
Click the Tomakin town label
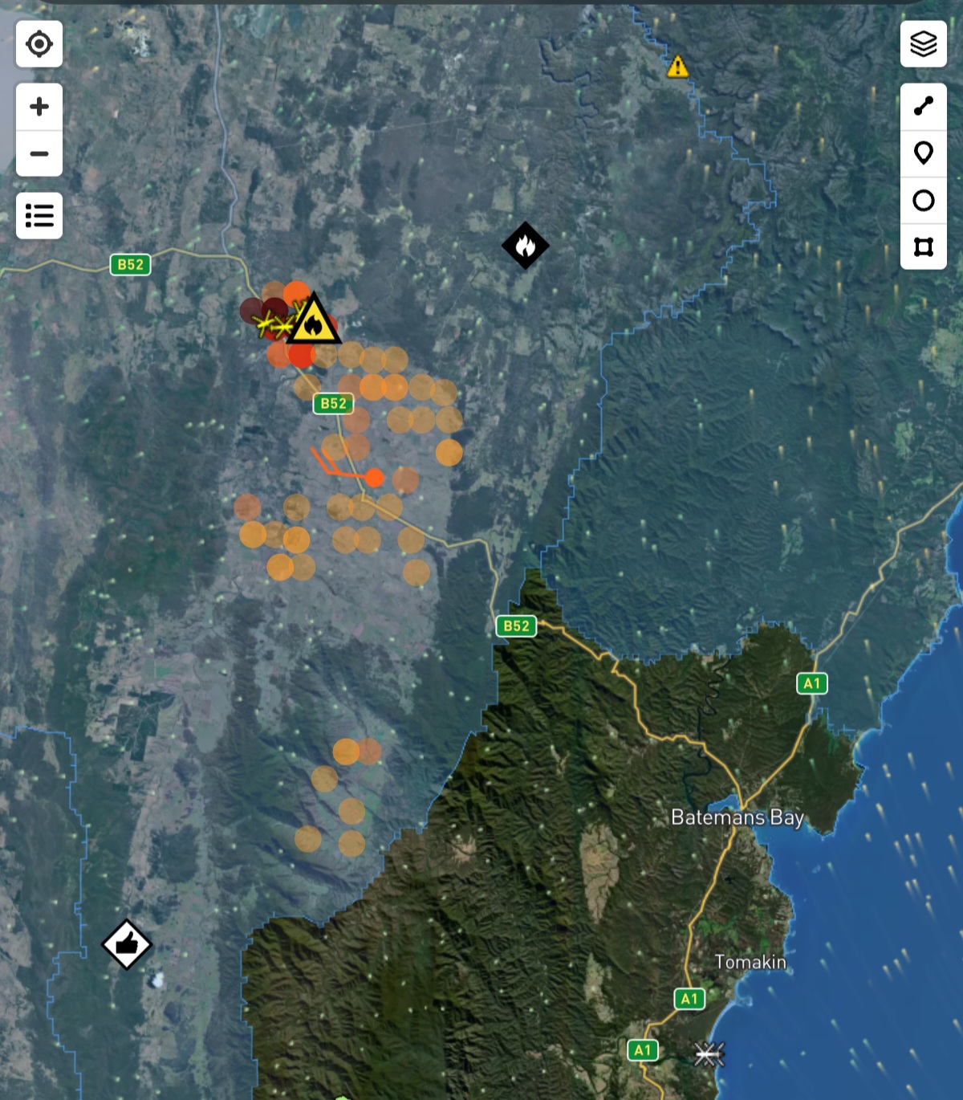pyautogui.click(x=750, y=962)
